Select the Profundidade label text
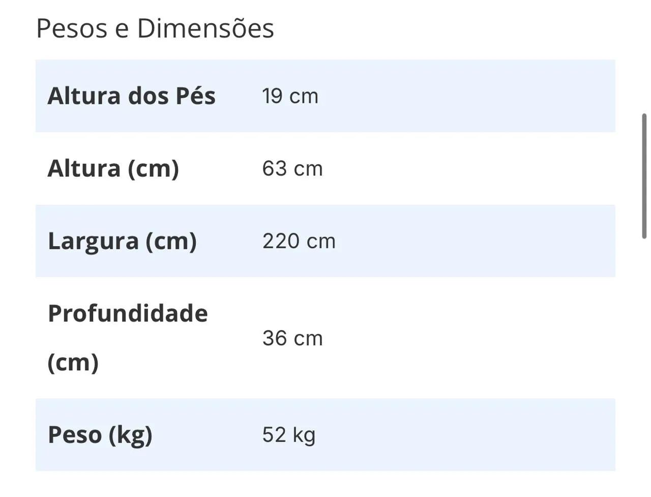The image size is (651, 497). click(x=128, y=313)
